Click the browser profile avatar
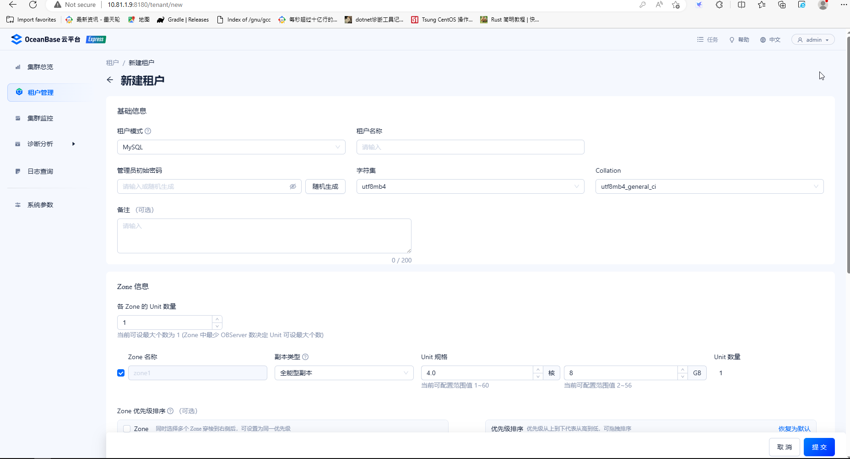 (x=823, y=5)
